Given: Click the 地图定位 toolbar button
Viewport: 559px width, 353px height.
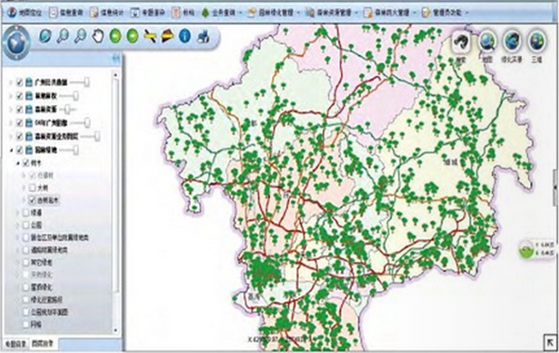Looking at the screenshot, I should click(25, 13).
